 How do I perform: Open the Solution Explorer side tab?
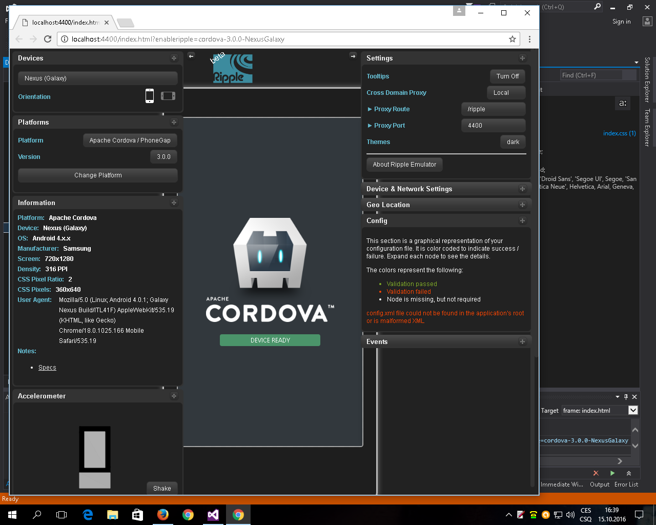coord(647,79)
